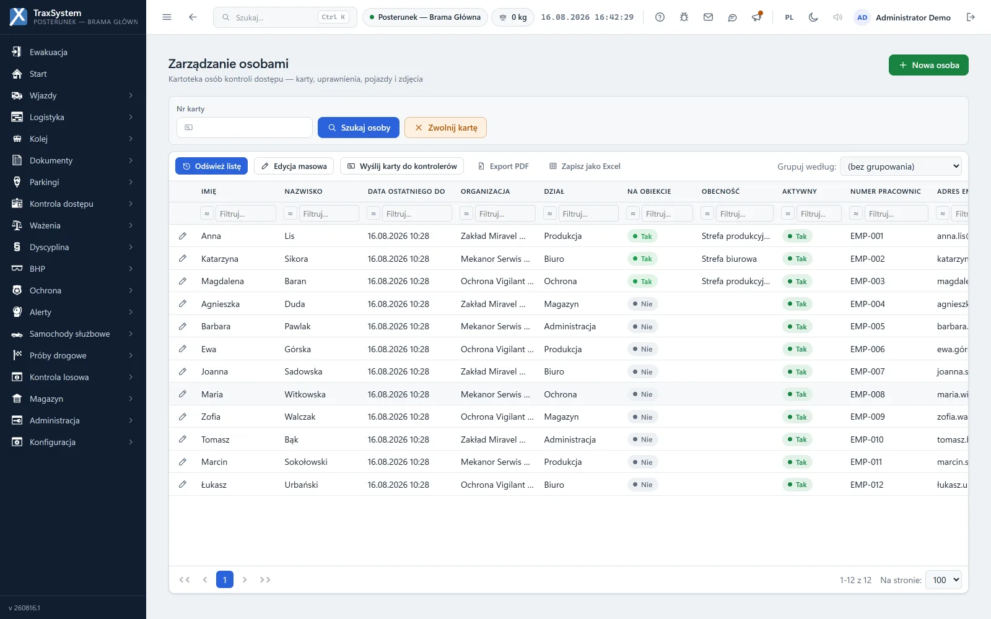
Task: Edit the Katarzyna Sikora row pencil
Action: 183,259
